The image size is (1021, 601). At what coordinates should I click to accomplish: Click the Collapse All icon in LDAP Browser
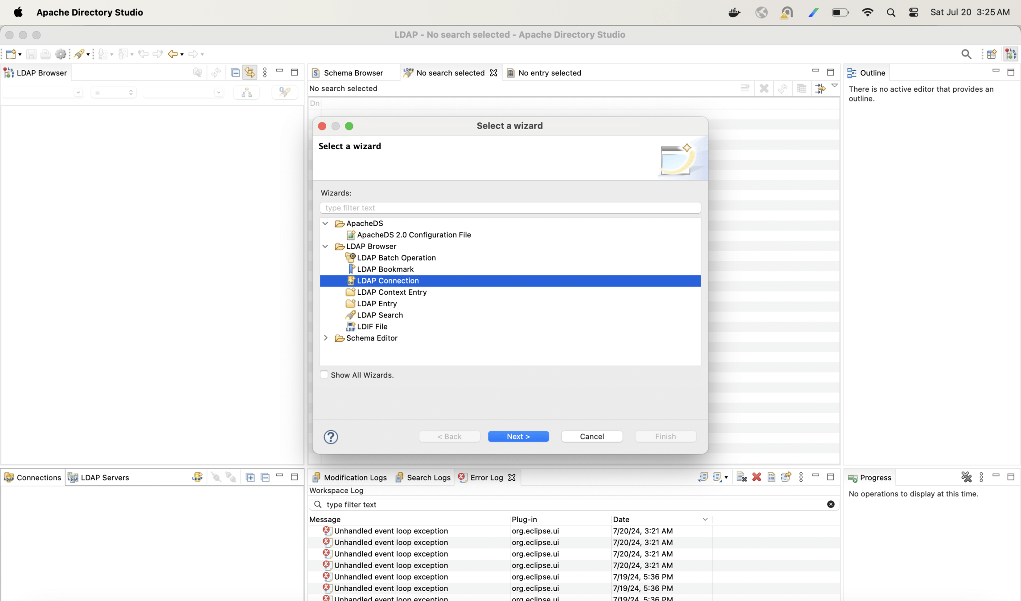pos(235,73)
